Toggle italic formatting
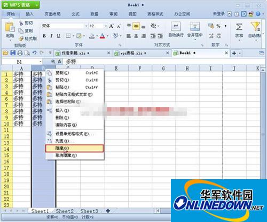Image resolution: width=267 pixels, height=222 pixels. click(51, 36)
